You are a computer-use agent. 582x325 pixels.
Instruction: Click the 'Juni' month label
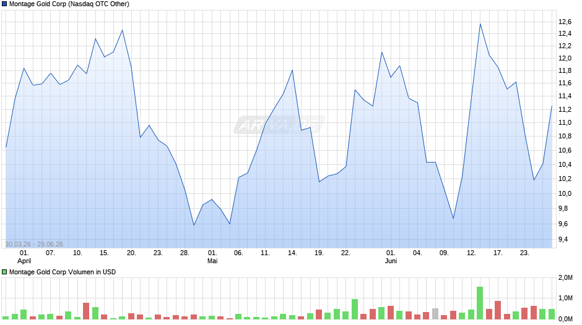pos(391,261)
